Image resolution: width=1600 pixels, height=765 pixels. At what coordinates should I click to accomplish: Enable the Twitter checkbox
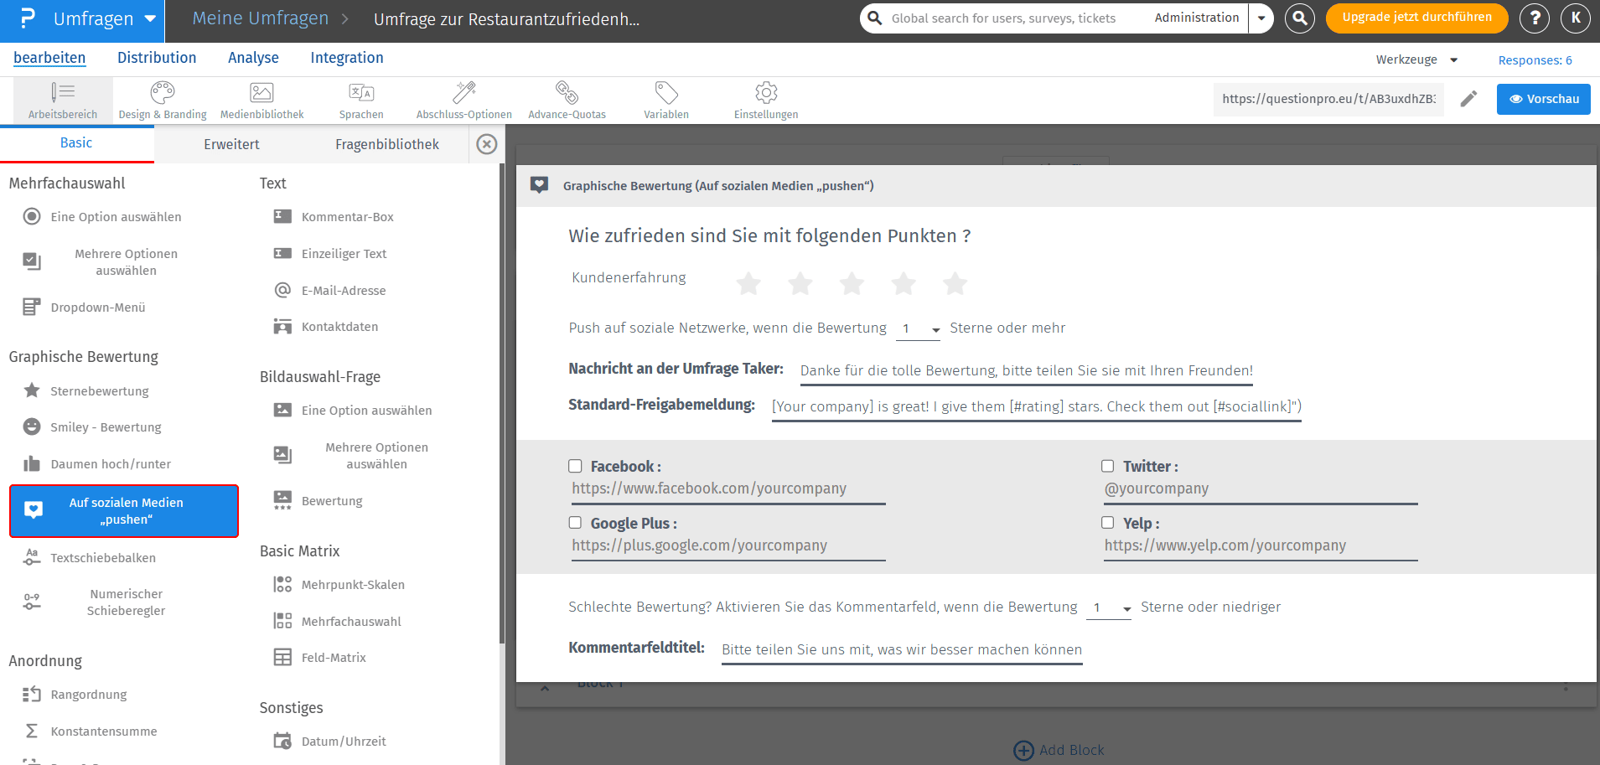1107,466
